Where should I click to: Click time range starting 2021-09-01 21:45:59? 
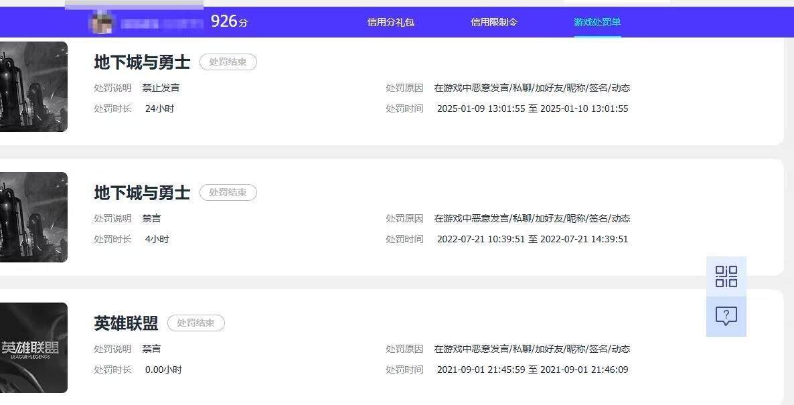pyautogui.click(x=533, y=370)
